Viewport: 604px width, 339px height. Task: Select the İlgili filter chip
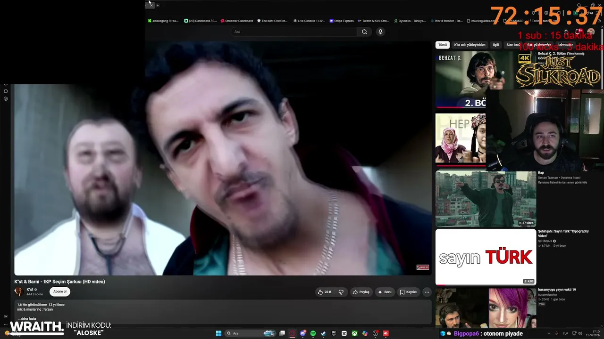point(496,45)
